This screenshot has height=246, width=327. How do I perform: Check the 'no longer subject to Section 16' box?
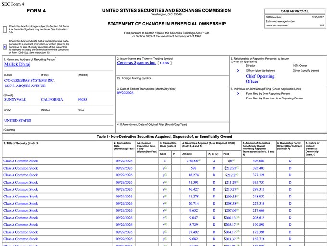point(5,29)
